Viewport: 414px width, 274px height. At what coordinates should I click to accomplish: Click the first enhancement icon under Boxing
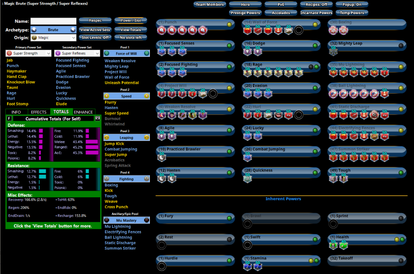click(x=333, y=30)
